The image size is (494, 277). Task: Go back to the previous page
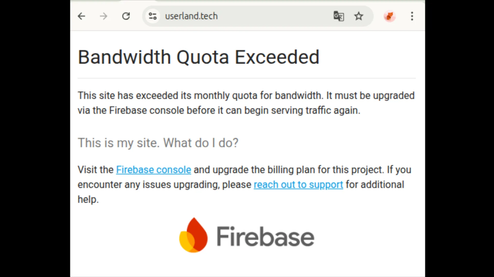(x=81, y=16)
